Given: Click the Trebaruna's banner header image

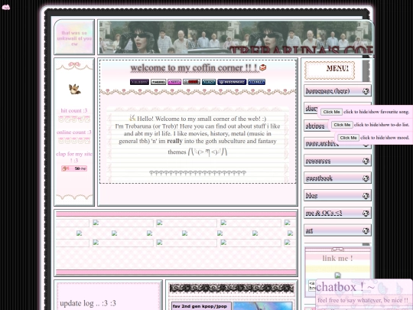Looking at the screenshot, I should coord(236,38).
